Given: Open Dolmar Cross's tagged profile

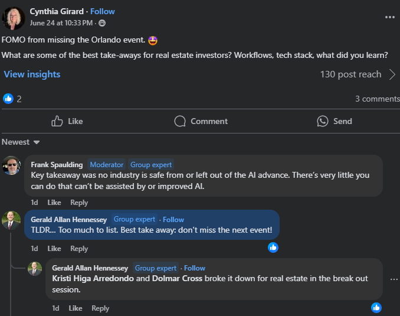Looking at the screenshot, I should pos(178,278).
